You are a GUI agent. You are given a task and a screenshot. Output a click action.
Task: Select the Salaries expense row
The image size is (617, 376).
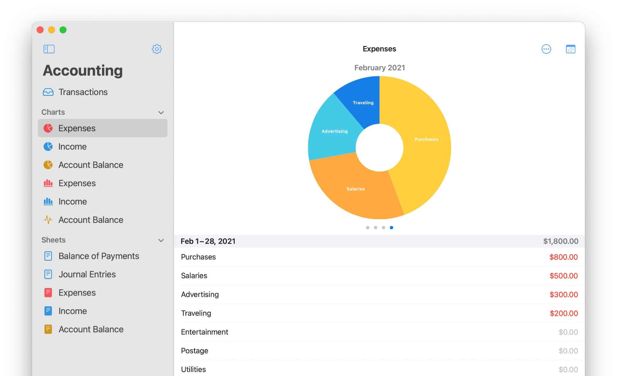[x=379, y=276]
